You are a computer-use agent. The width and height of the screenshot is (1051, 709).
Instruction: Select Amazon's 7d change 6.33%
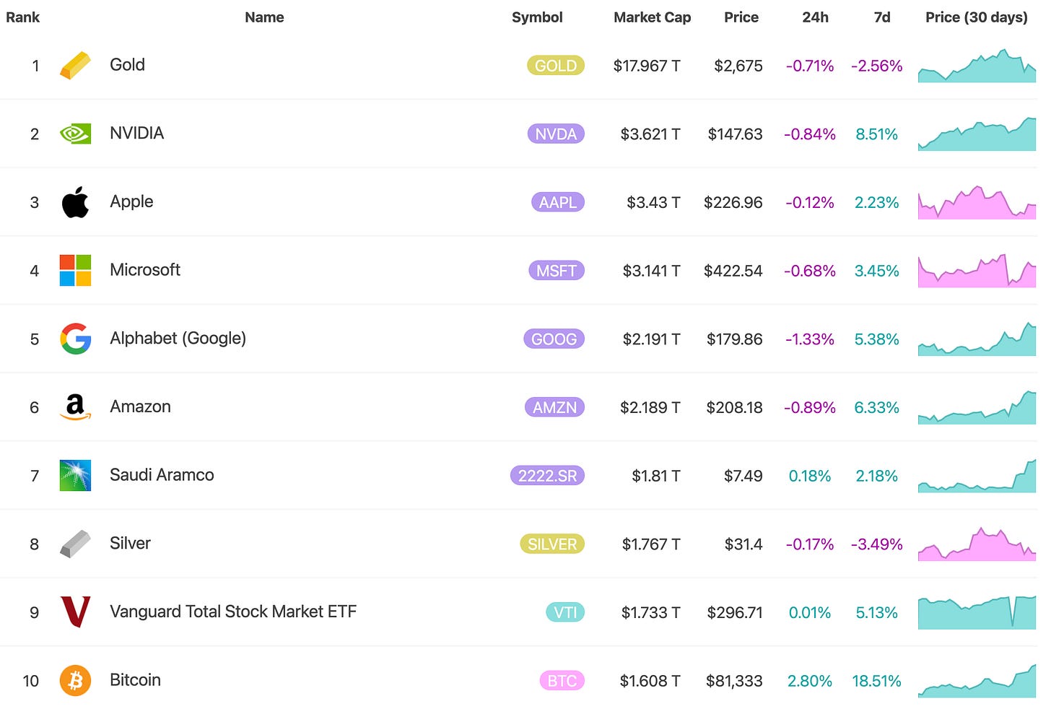[x=876, y=407]
